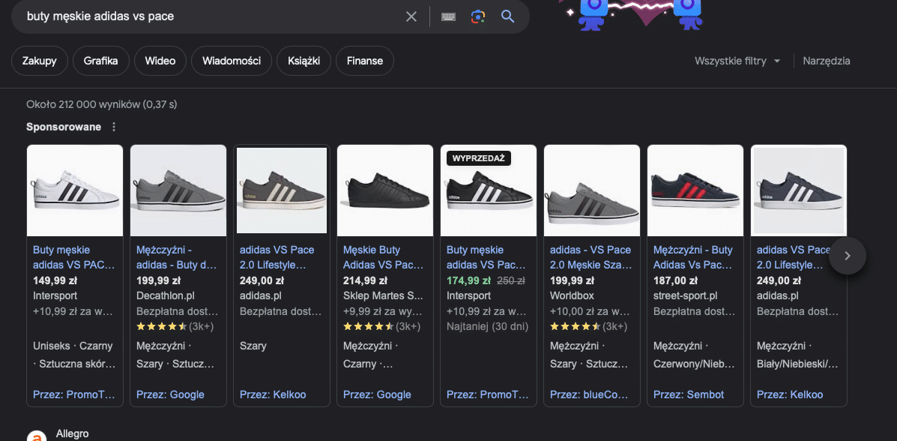Click the Worldbox store name

pos(572,296)
